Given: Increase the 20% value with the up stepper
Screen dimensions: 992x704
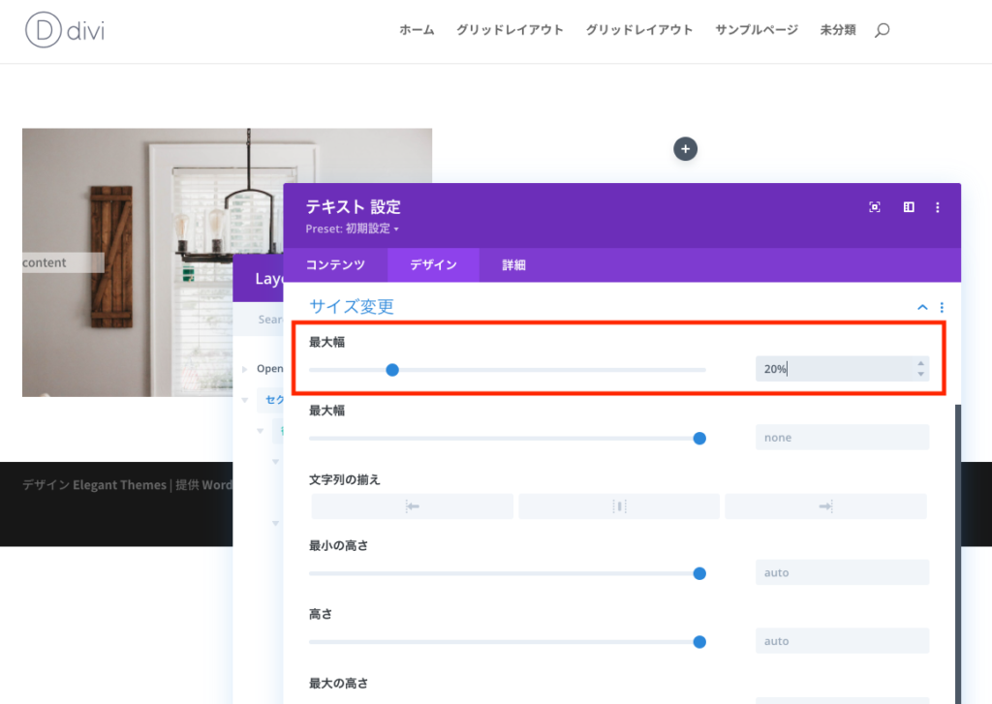Looking at the screenshot, I should click(920, 363).
